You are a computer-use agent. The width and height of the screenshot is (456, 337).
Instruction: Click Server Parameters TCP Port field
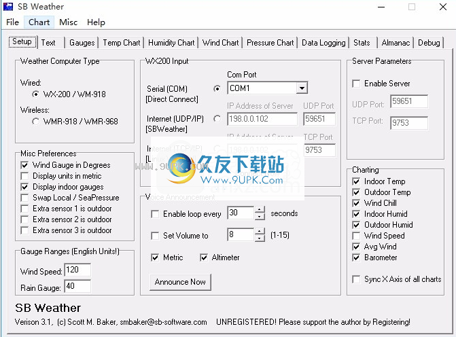coord(409,123)
